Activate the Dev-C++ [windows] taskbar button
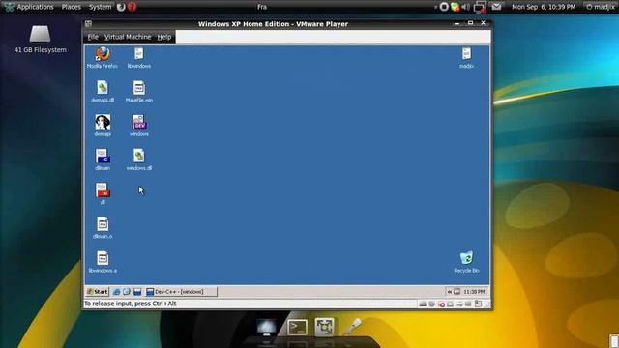The height and width of the screenshot is (348, 619). click(181, 292)
